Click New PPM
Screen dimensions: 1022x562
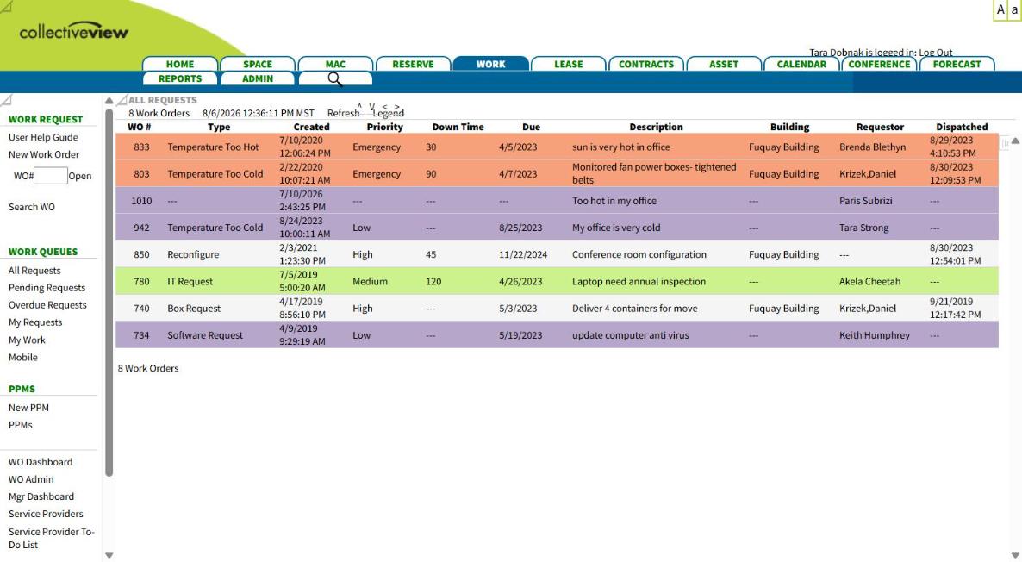[28, 408]
